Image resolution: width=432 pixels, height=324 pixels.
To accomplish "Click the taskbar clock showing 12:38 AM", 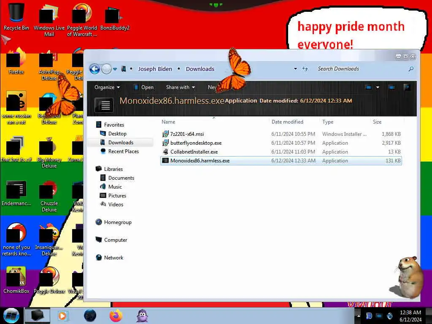I will click(410, 316).
